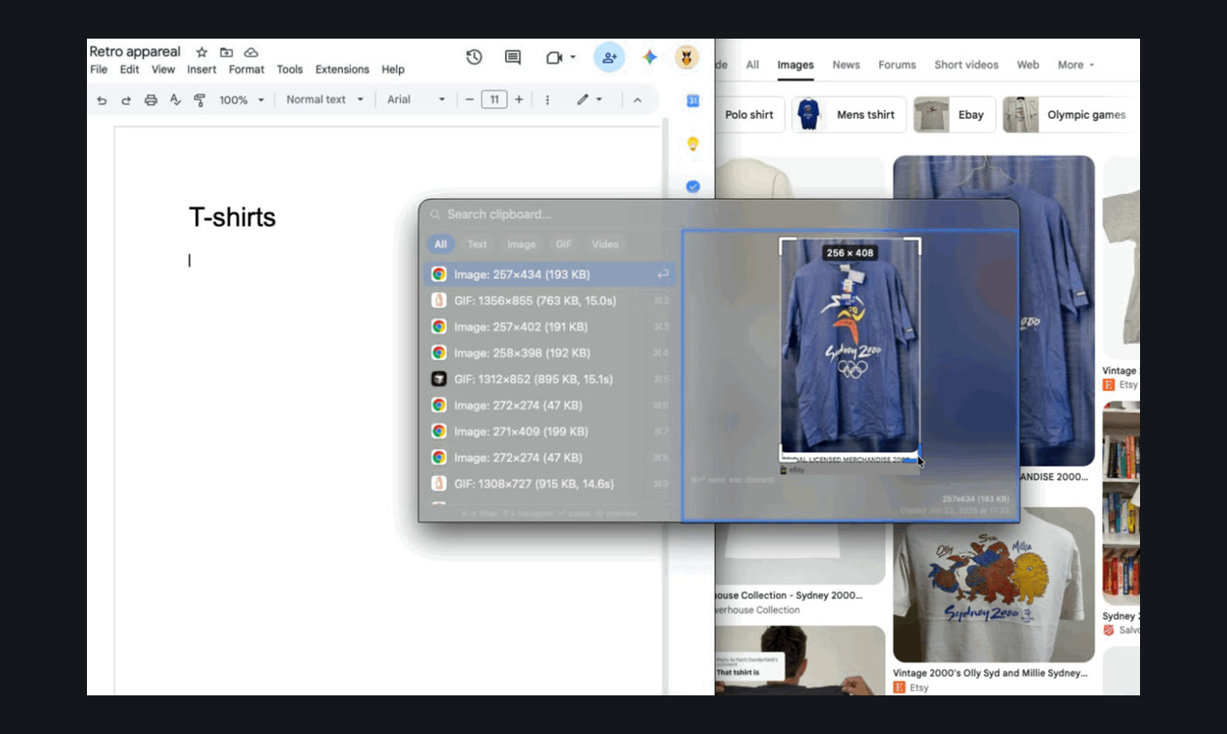
Task: Open the View menu
Action: click(163, 70)
